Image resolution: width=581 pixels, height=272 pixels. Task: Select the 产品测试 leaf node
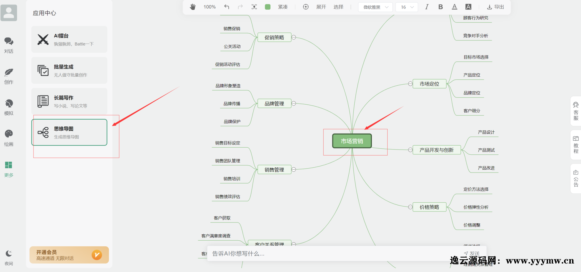click(x=486, y=150)
